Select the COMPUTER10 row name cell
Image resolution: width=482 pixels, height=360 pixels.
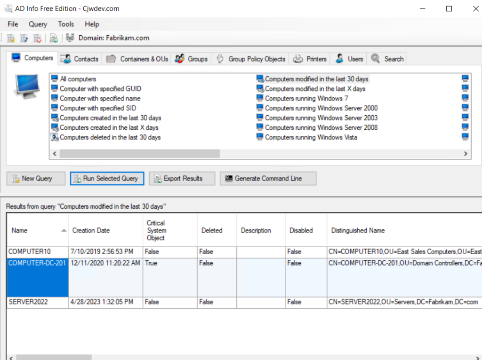[38, 251]
